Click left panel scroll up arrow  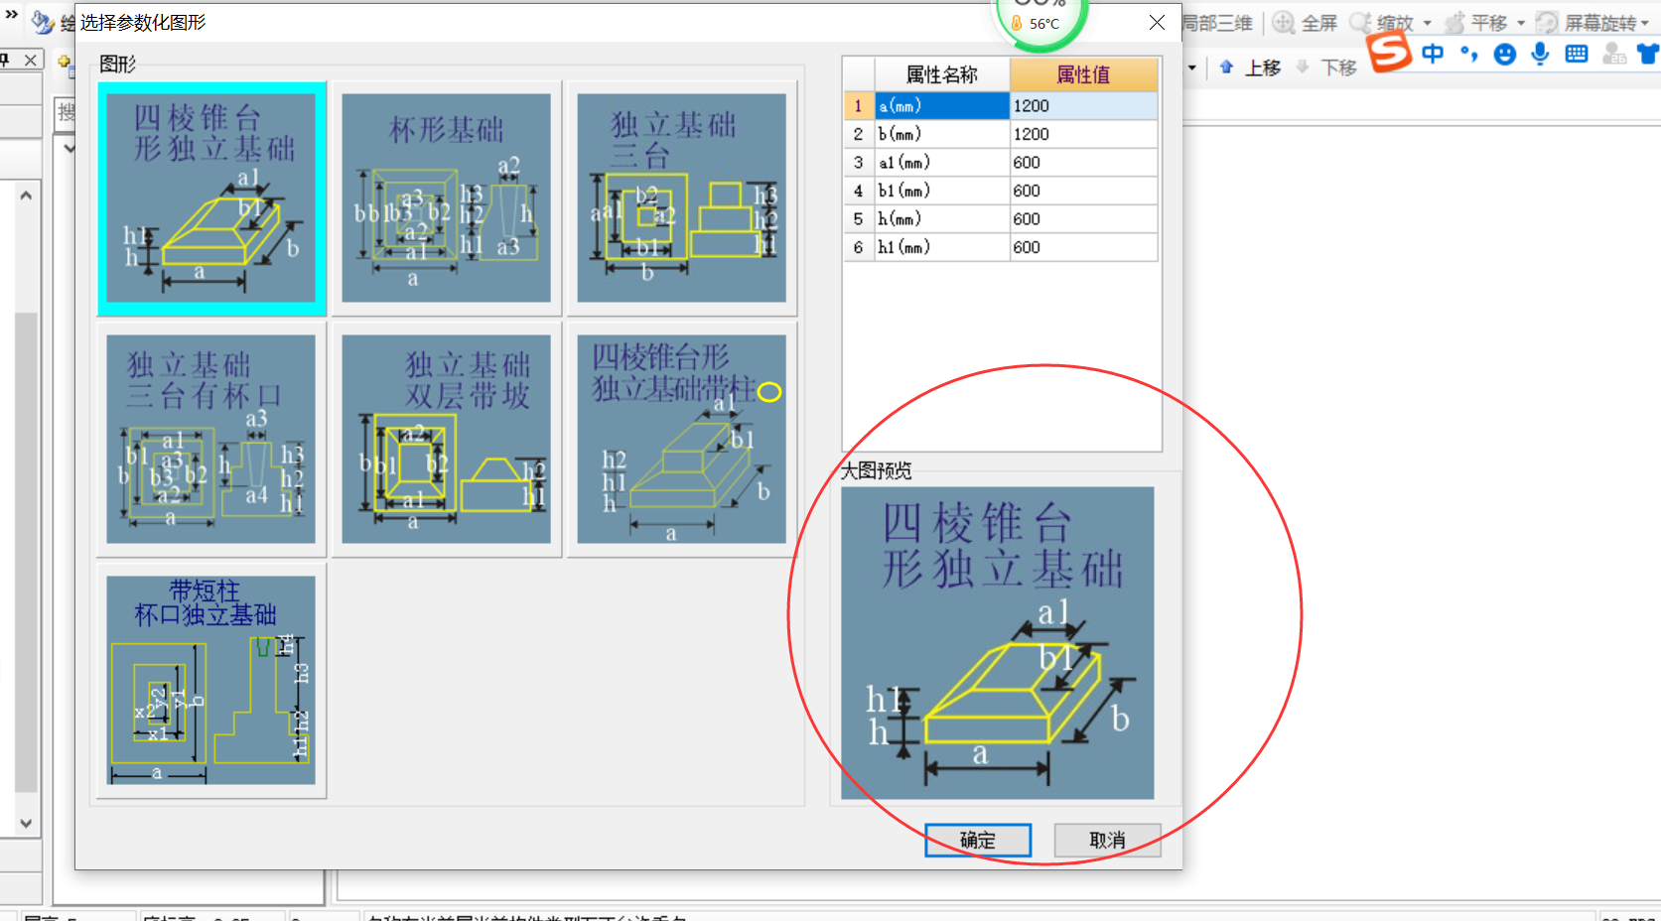tap(26, 196)
